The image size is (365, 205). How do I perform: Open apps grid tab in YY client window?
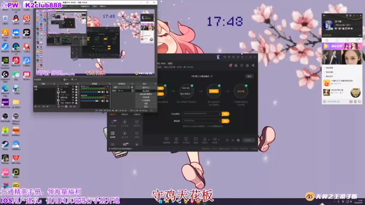(x=357, y=40)
